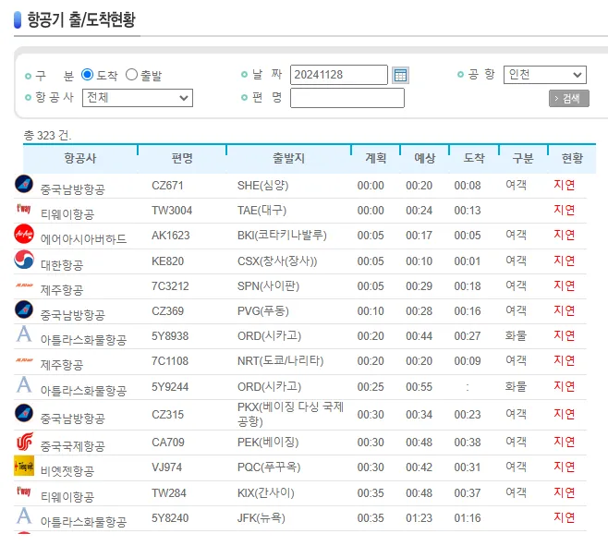Viewport: 608px width, 546px height.
Task: Click Jeju Air logo in 7C1108 row
Action: tap(24, 360)
